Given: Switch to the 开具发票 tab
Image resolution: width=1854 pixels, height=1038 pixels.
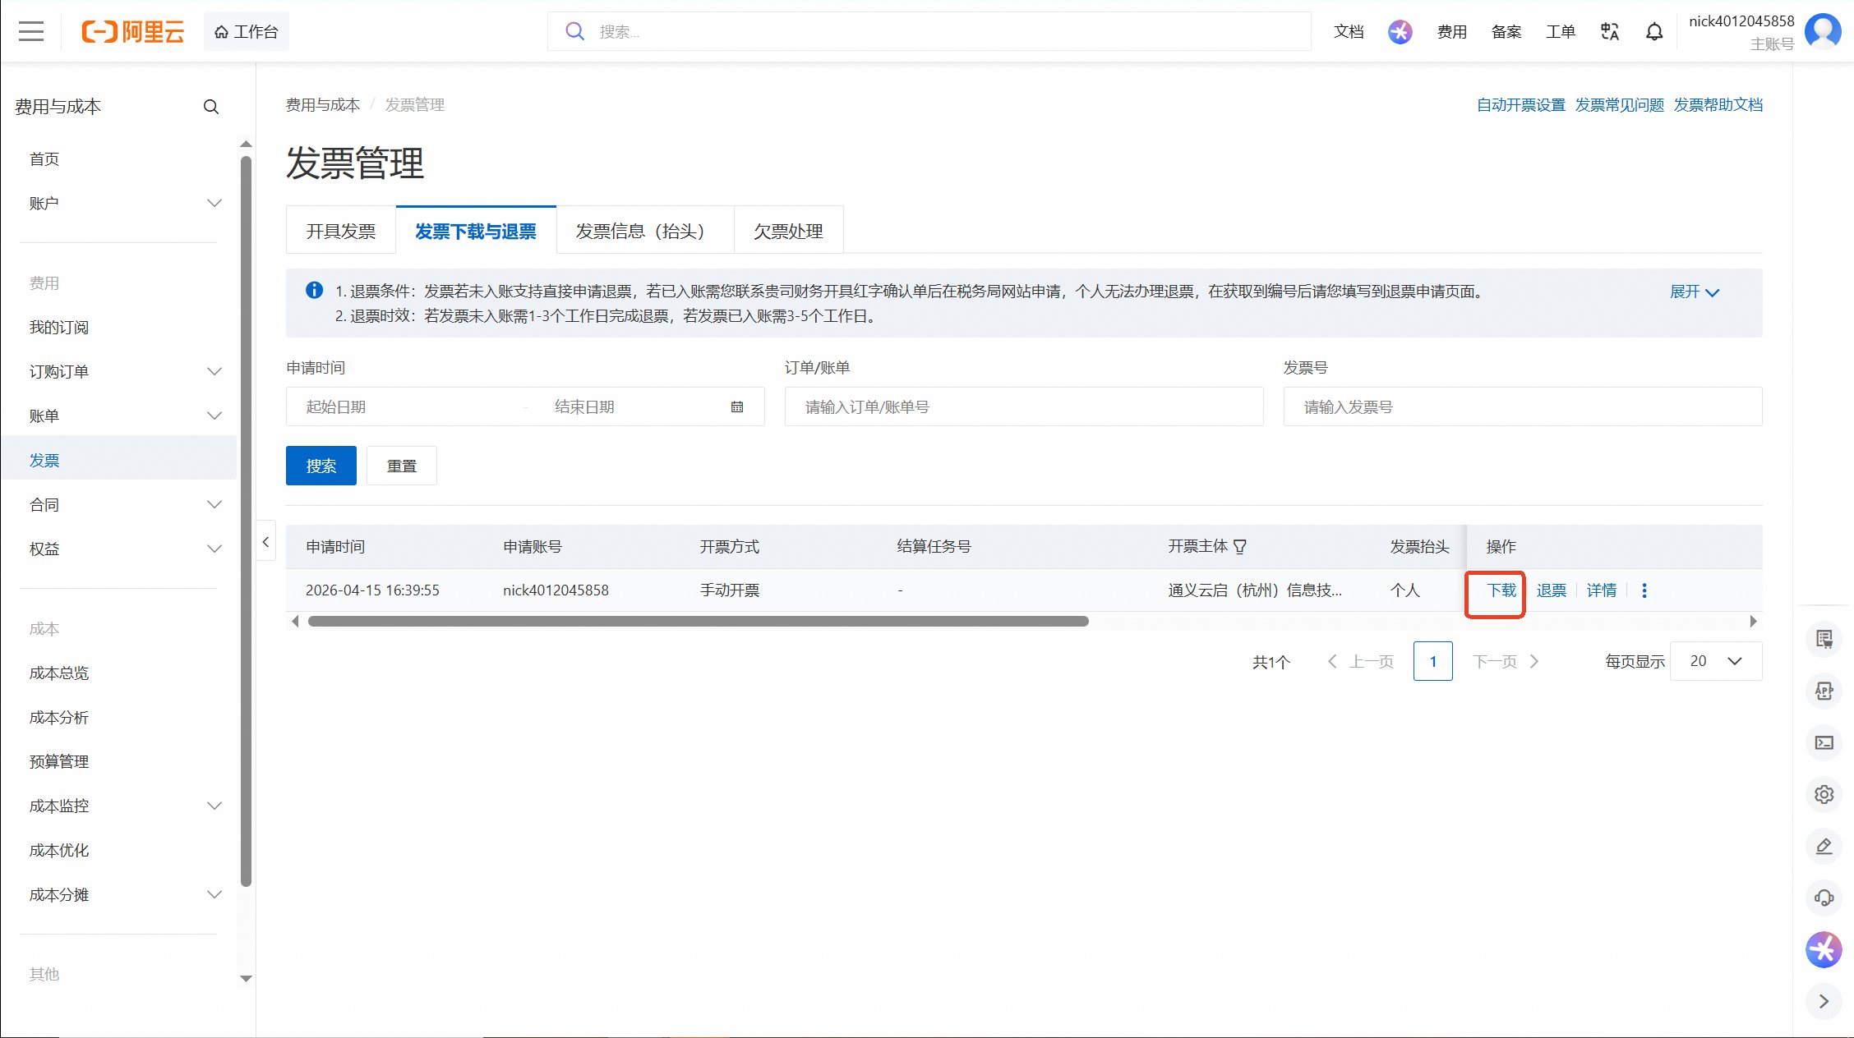Looking at the screenshot, I should tap(341, 231).
